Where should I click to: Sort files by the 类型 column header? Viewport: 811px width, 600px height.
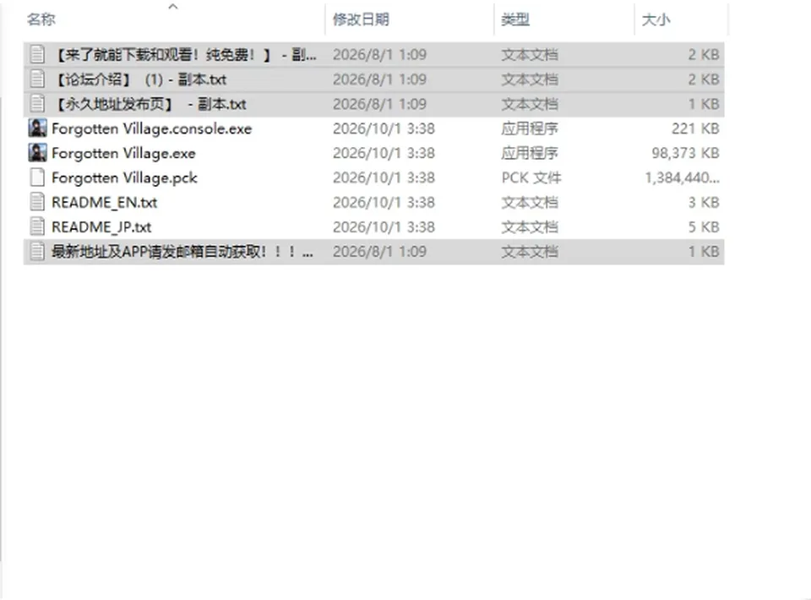pos(515,19)
